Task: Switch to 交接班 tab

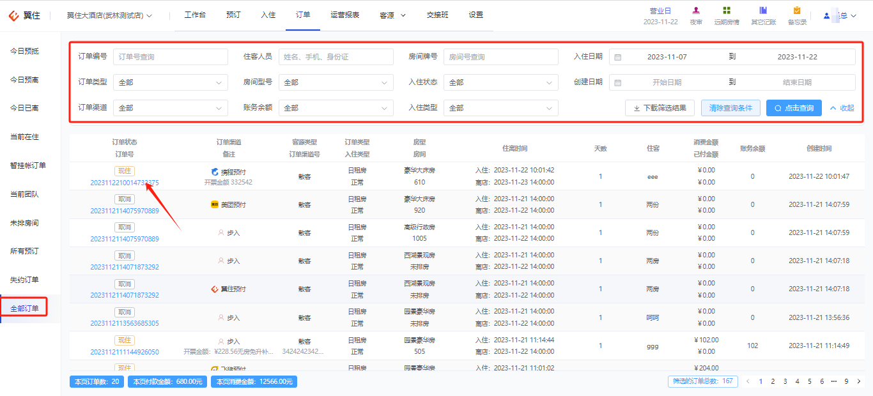Action: pyautogui.click(x=438, y=15)
